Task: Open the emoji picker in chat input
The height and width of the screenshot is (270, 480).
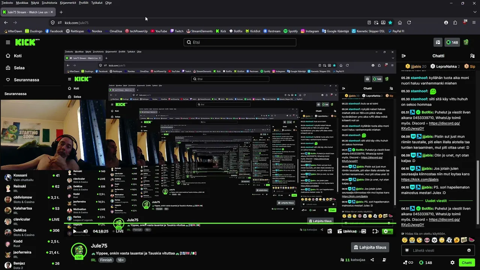Action: (x=469, y=250)
